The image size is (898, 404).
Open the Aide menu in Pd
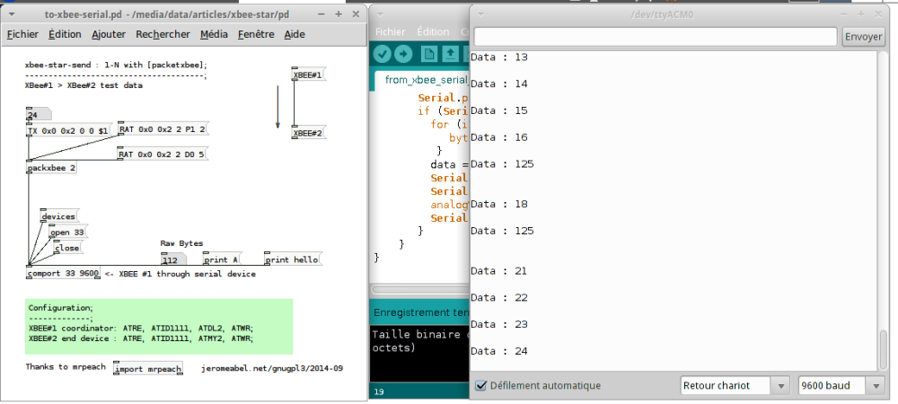point(295,34)
